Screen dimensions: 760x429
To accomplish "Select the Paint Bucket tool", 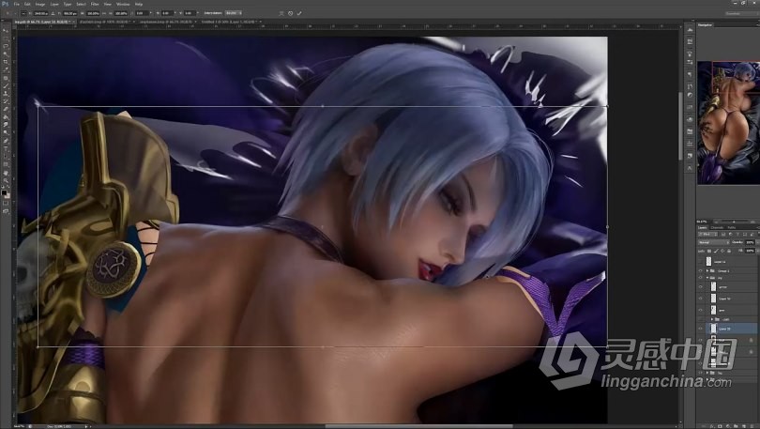I will 6,116.
